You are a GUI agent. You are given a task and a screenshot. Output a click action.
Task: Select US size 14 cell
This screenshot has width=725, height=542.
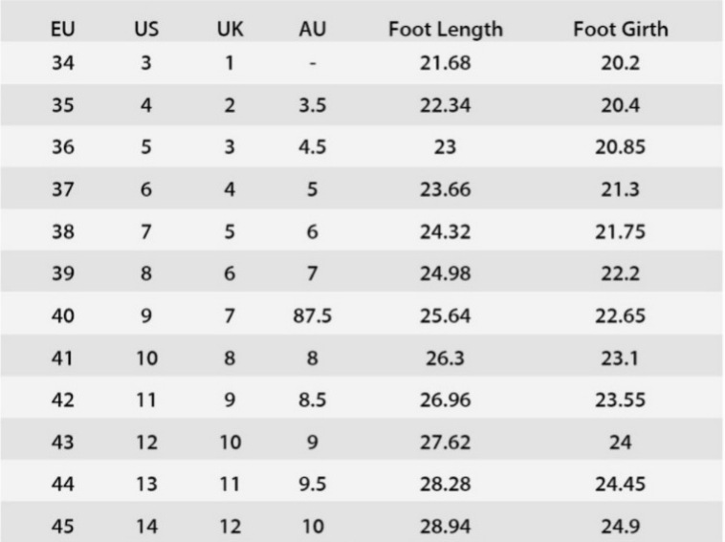pos(146,525)
